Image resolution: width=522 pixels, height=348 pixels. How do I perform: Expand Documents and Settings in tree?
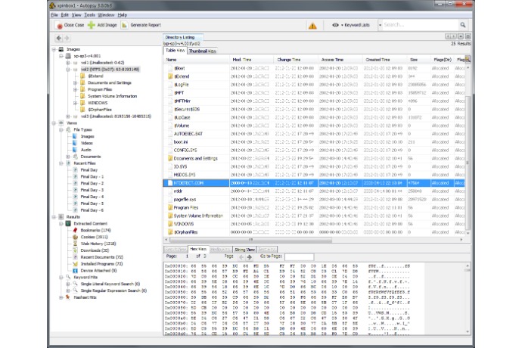click(75, 82)
